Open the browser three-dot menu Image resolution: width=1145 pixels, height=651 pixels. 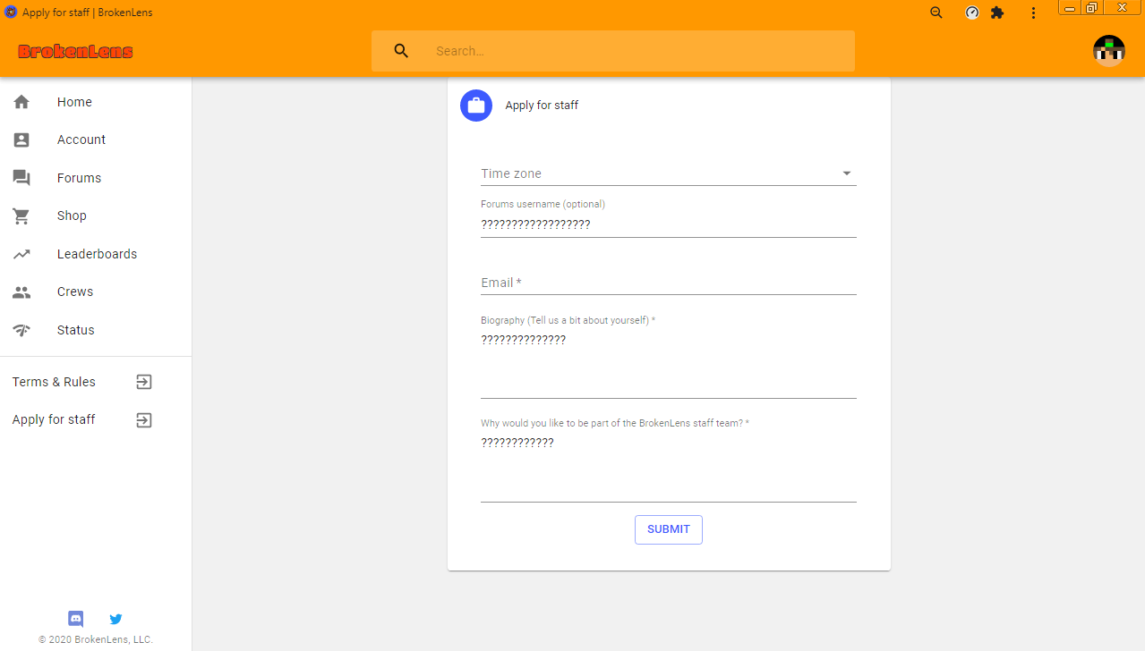tap(1033, 13)
